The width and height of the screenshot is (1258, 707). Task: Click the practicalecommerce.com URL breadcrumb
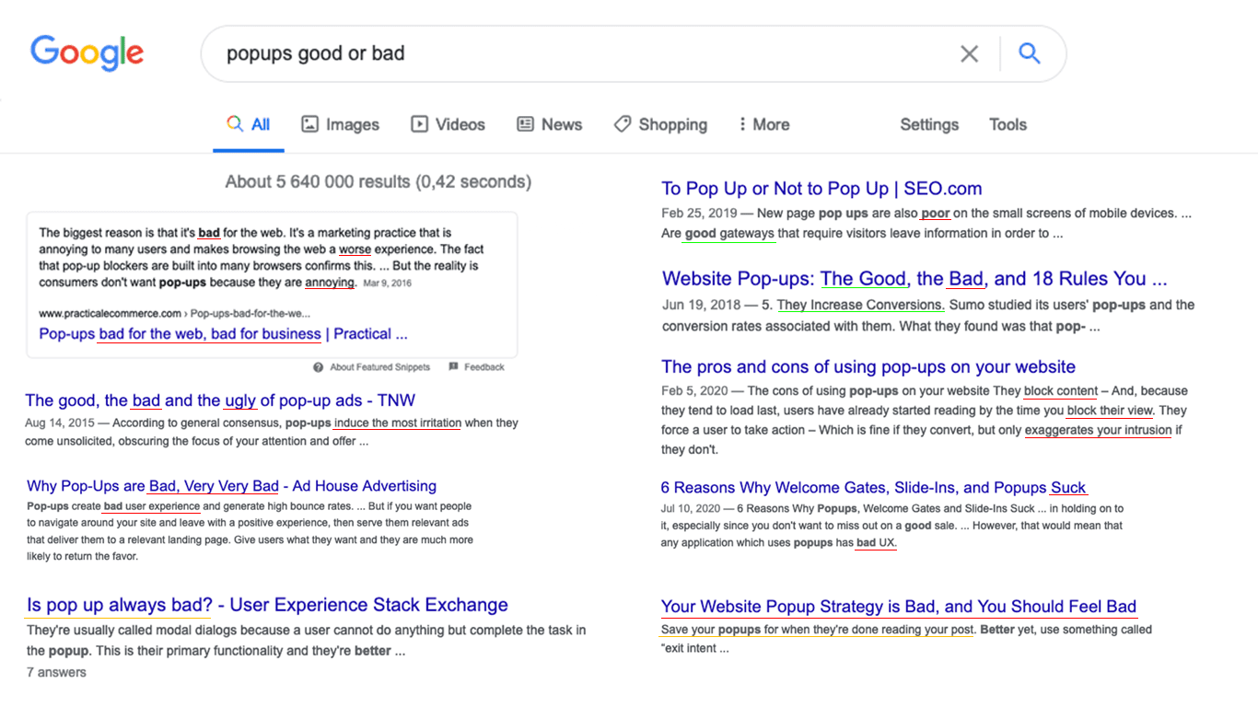click(175, 314)
